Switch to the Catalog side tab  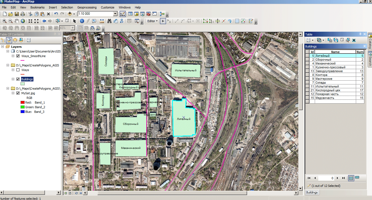point(370,42)
